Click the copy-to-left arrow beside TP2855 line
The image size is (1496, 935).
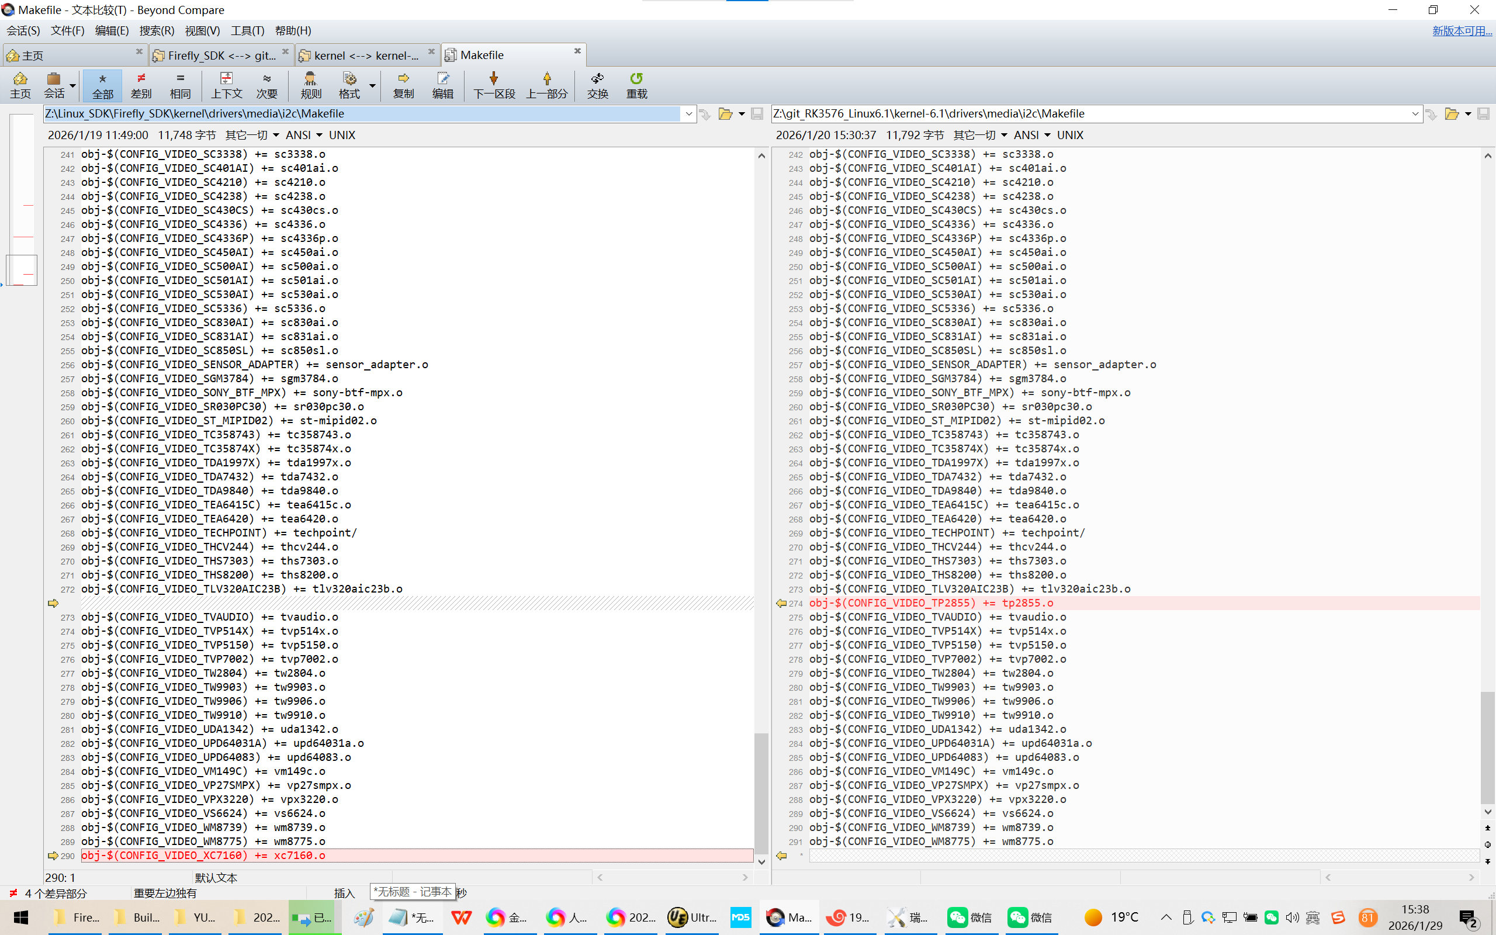(x=781, y=603)
